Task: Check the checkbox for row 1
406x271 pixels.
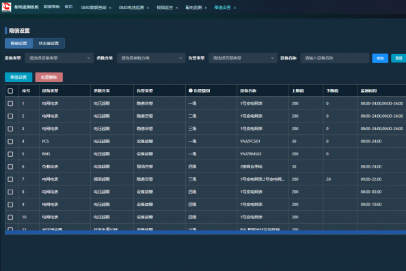Action: point(10,103)
